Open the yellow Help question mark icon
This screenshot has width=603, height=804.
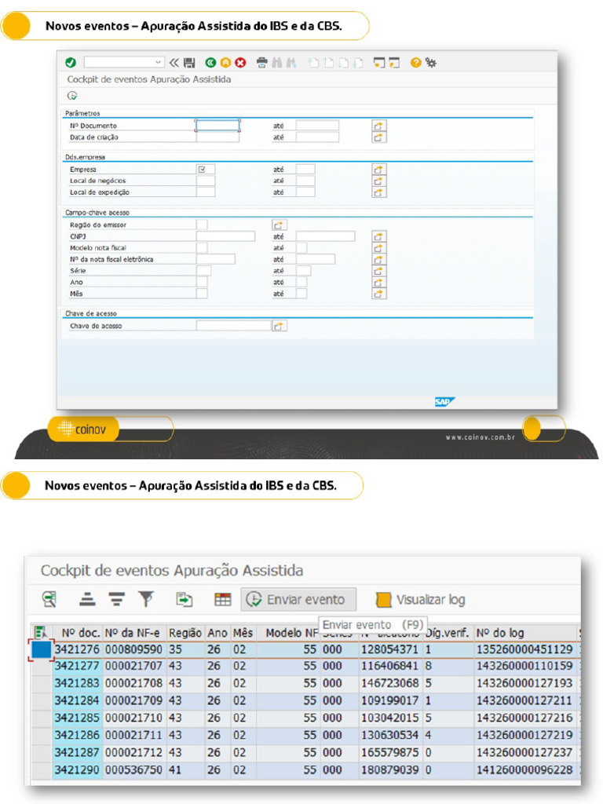416,63
